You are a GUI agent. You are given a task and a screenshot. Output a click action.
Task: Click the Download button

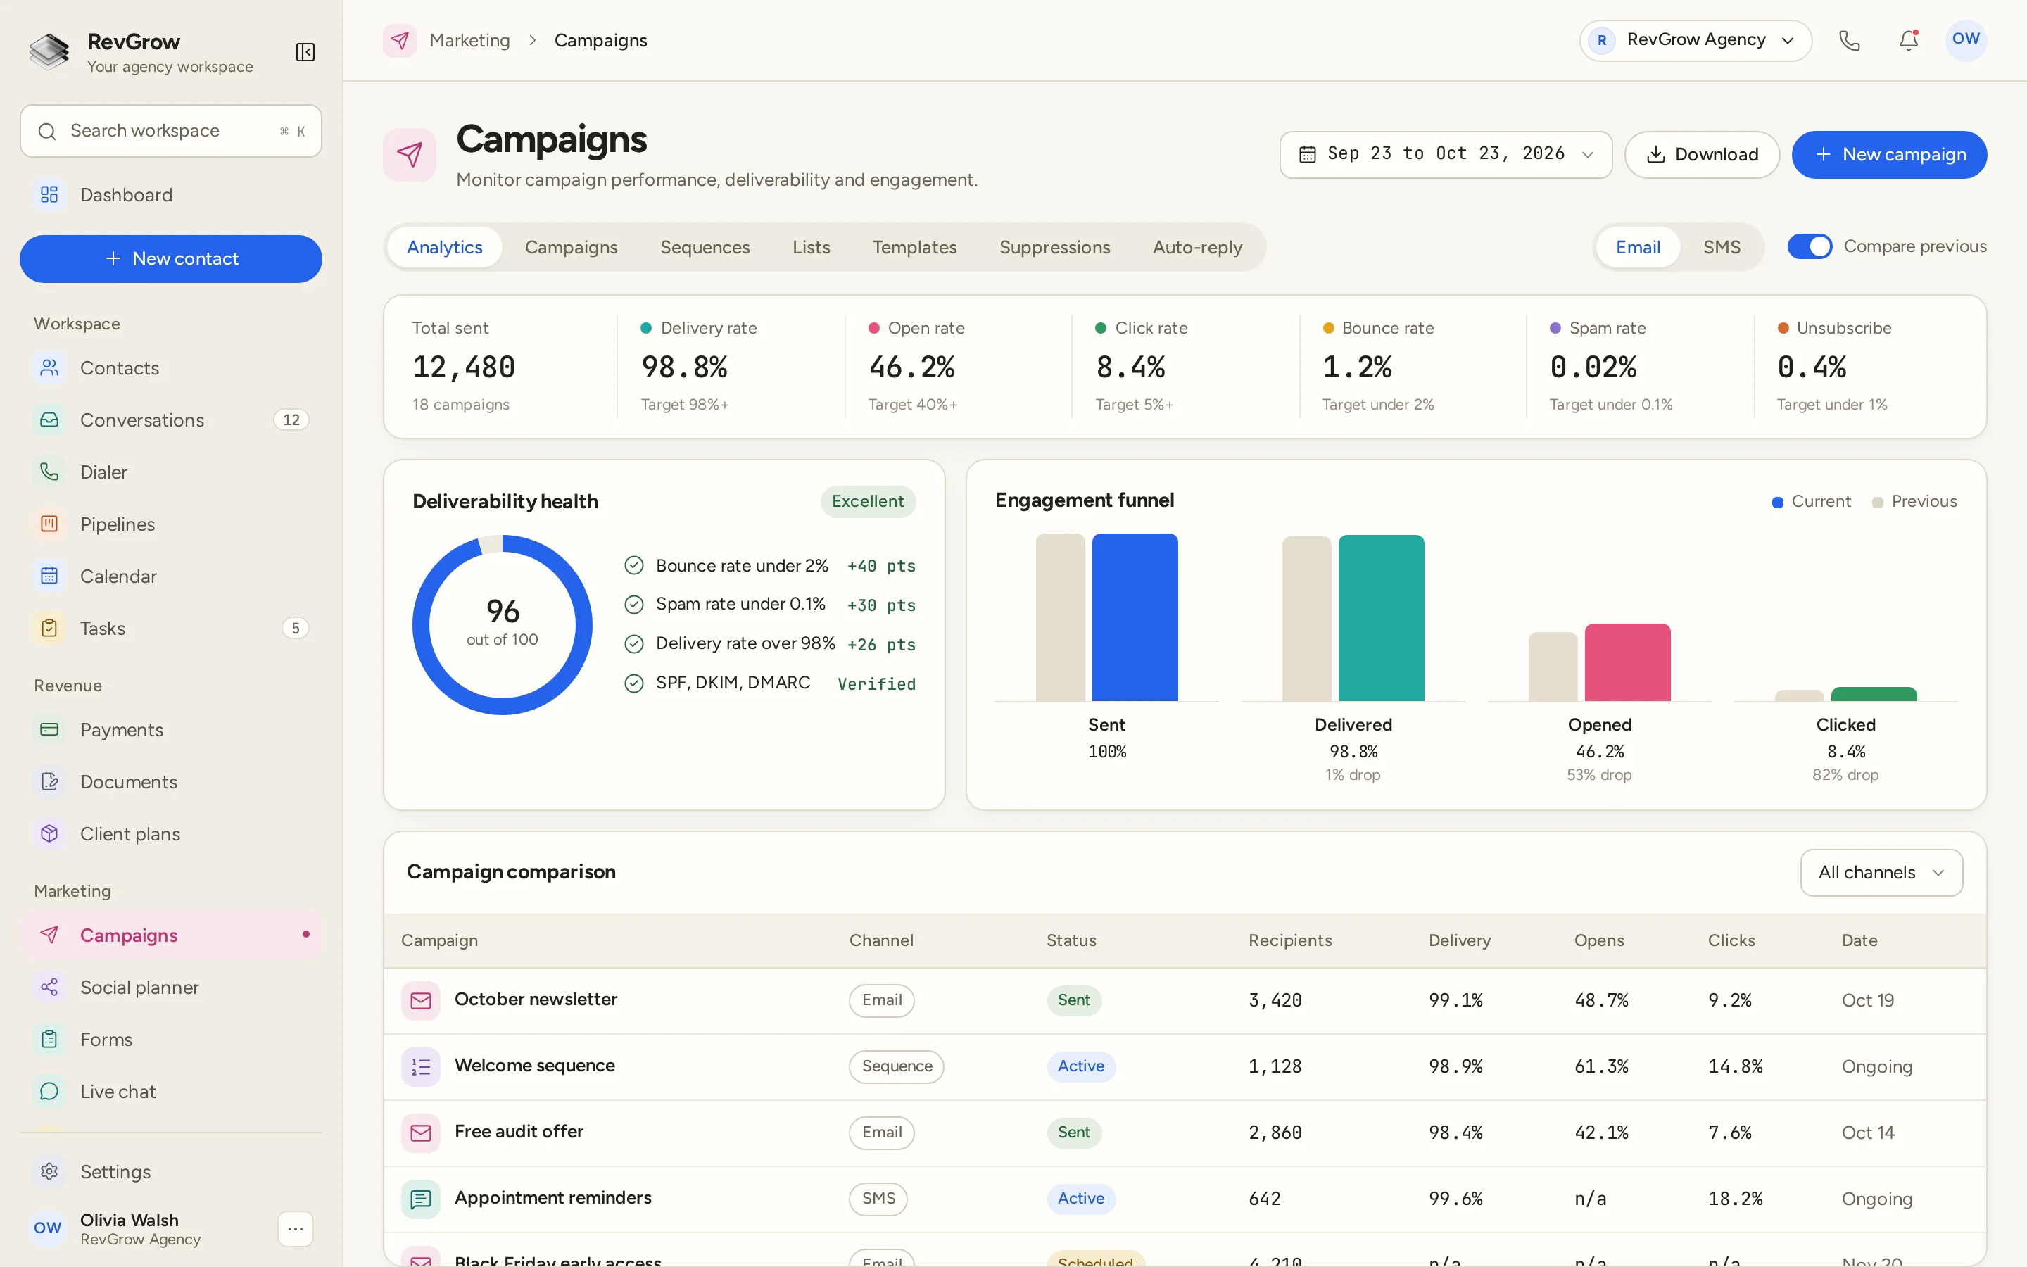pyautogui.click(x=1701, y=154)
